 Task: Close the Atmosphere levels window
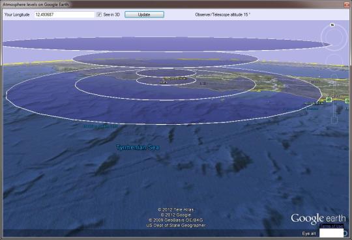[x=347, y=5]
